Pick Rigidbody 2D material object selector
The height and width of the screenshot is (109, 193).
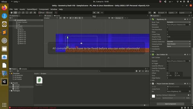point(190,25)
